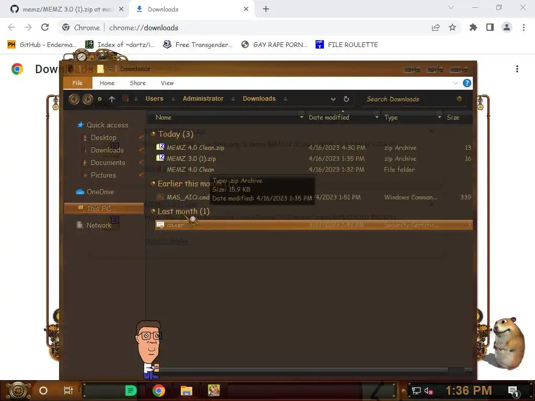Open Explorer Home ribbon tab
Viewport: 535px width, 401px height.
coord(107,83)
